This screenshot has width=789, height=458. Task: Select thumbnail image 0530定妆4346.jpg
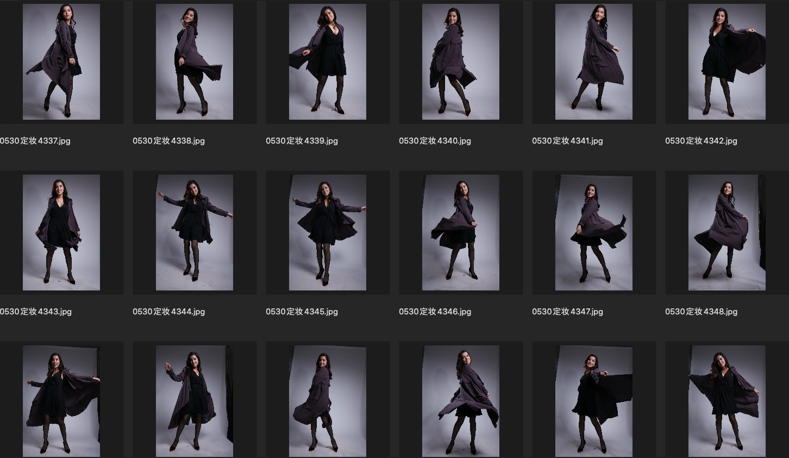click(x=461, y=232)
